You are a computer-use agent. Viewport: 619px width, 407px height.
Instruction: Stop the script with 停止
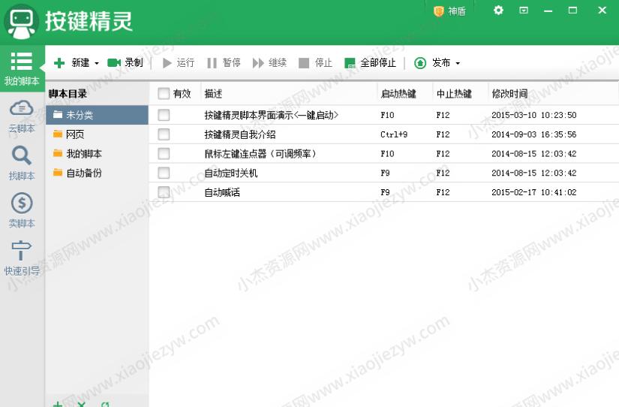315,63
